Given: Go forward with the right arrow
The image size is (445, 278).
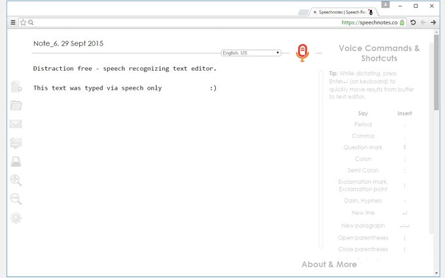Looking at the screenshot, I should point(433,22).
